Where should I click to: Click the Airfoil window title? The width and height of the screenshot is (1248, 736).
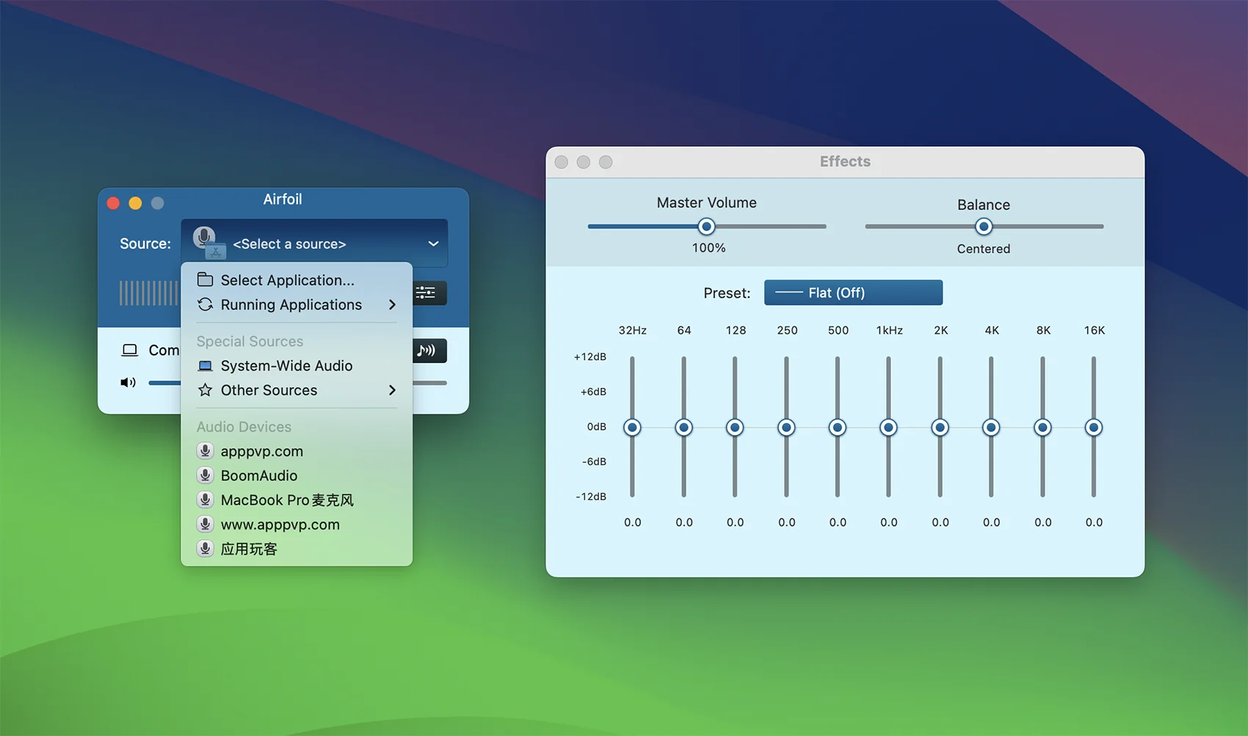283,199
